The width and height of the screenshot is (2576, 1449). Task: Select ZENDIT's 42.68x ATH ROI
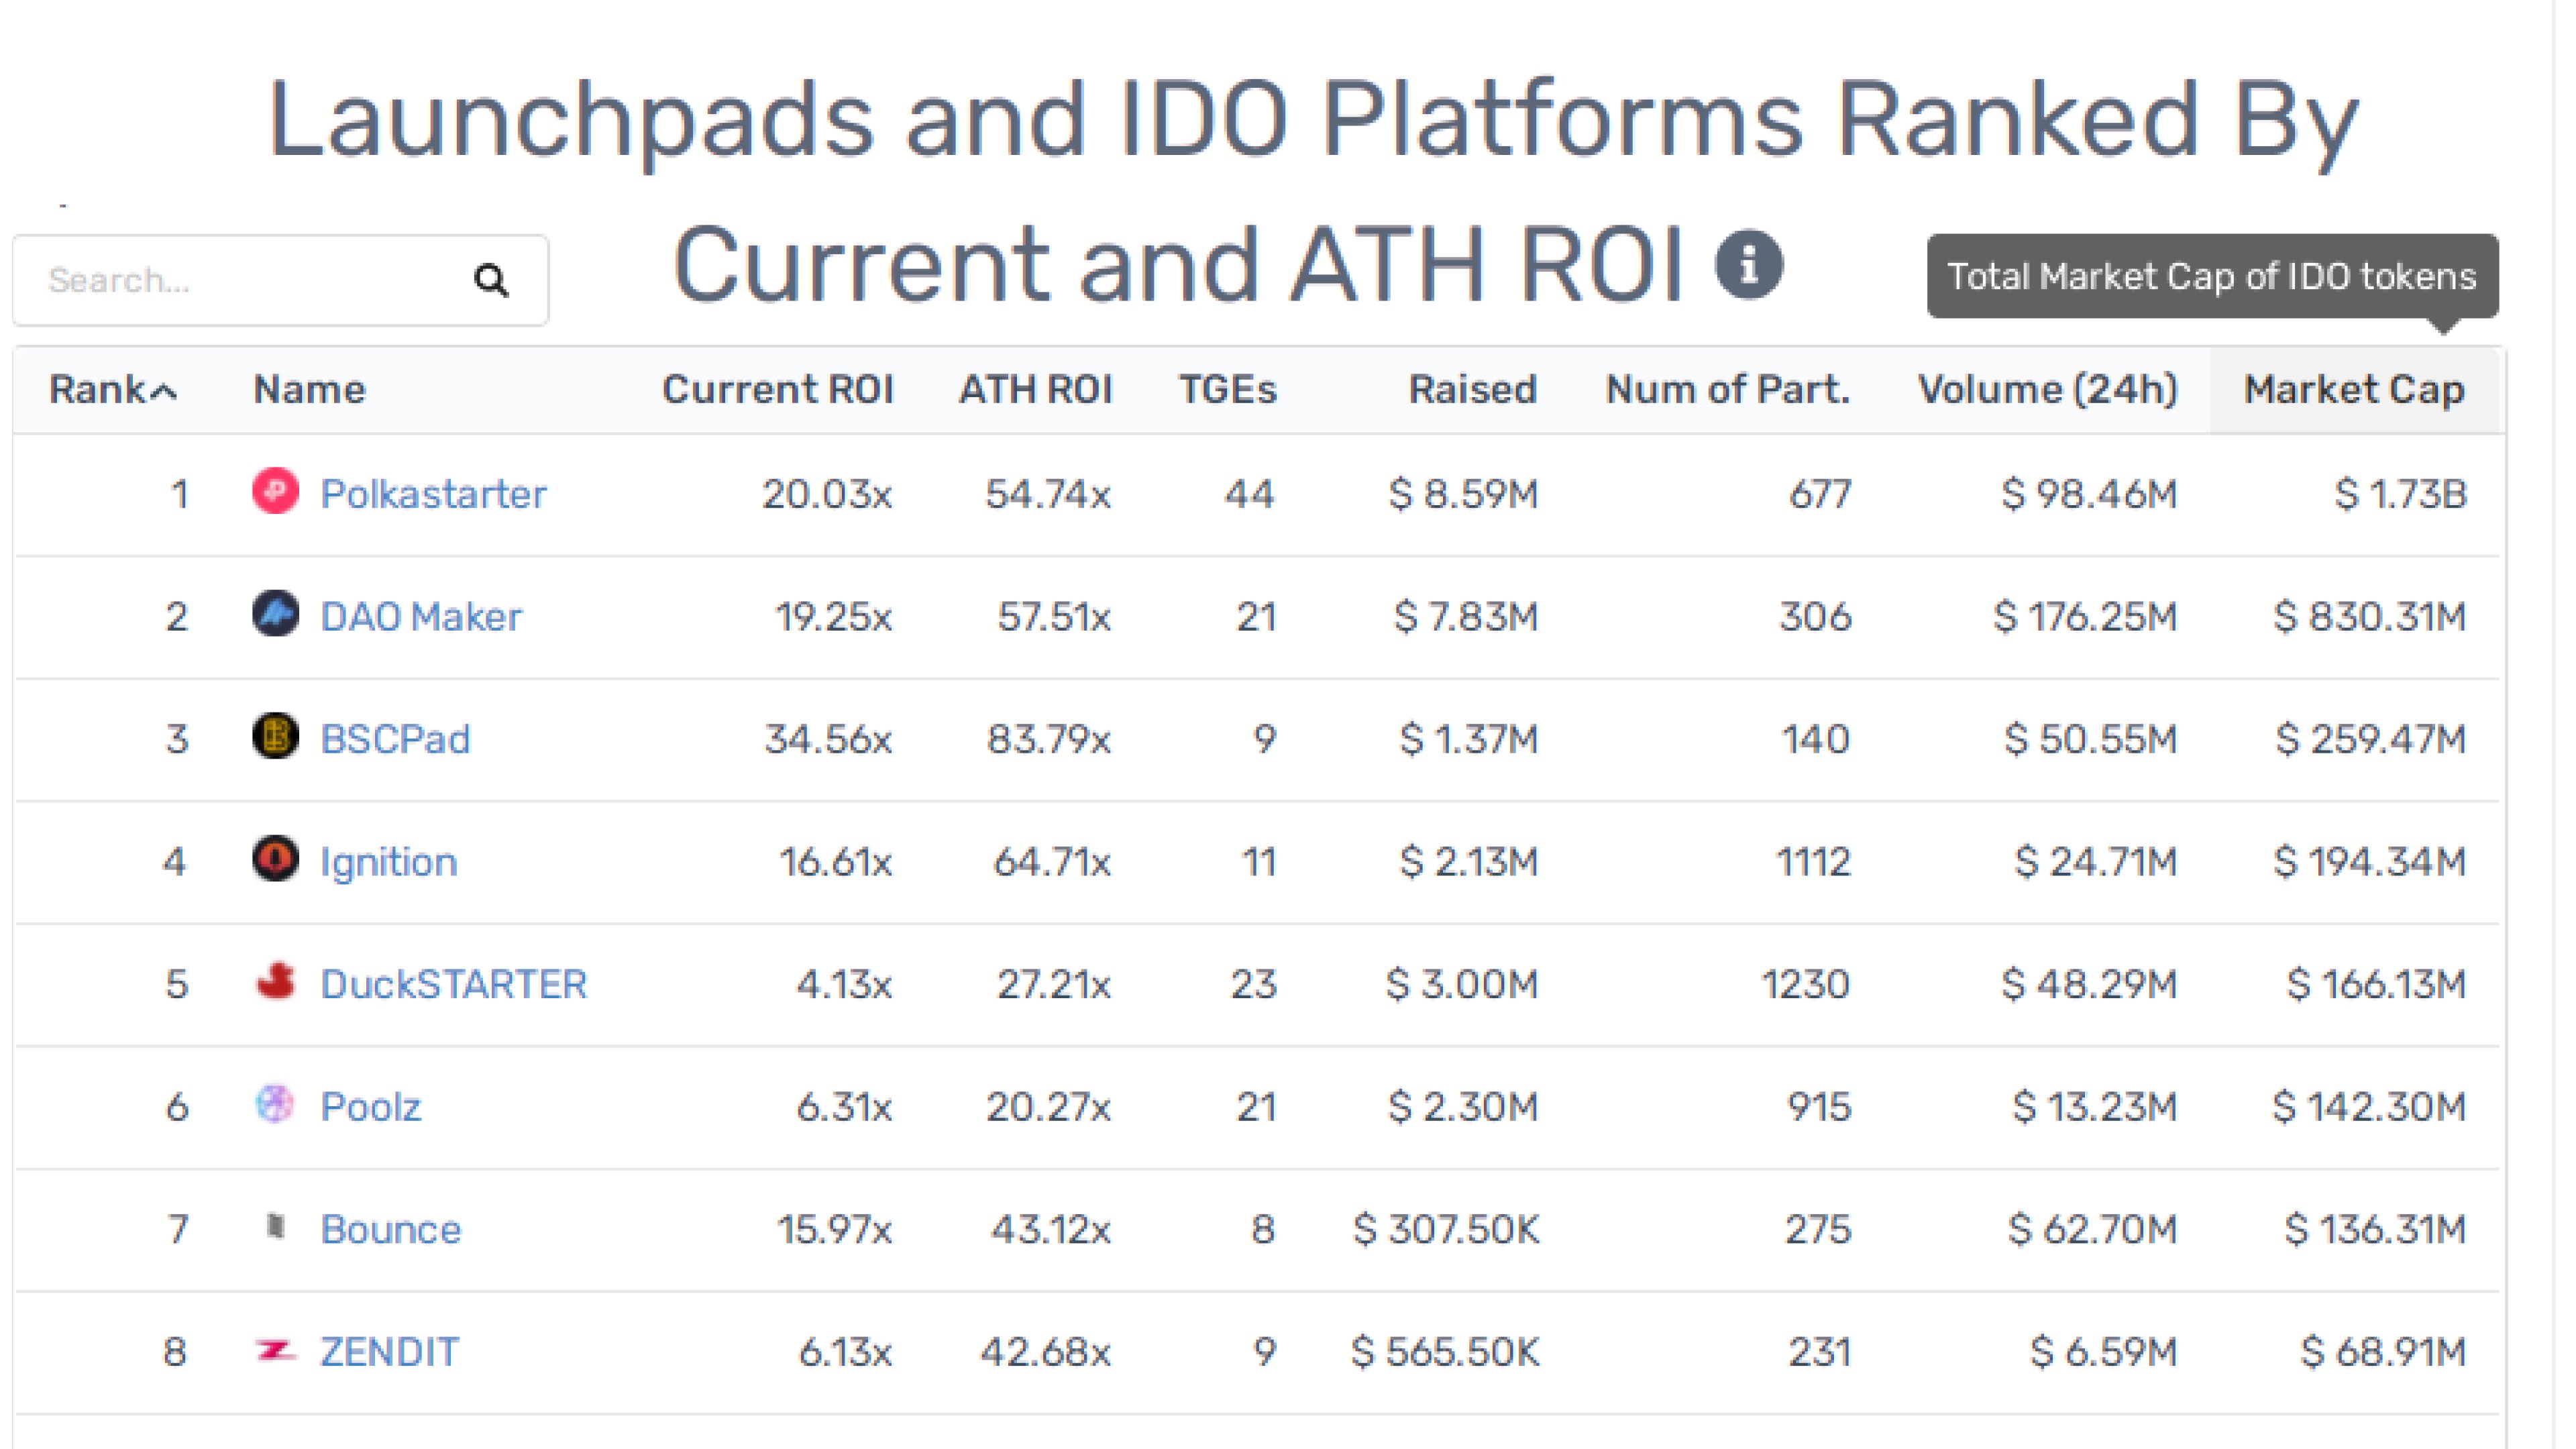tap(1045, 1353)
